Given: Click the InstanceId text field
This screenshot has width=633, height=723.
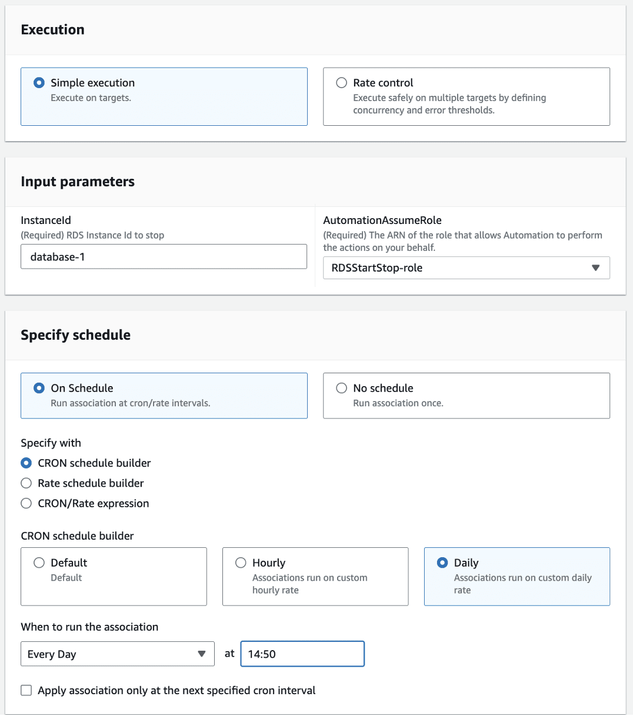Looking at the screenshot, I should pos(164,257).
